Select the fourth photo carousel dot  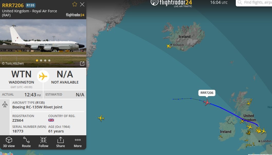click(49, 60)
